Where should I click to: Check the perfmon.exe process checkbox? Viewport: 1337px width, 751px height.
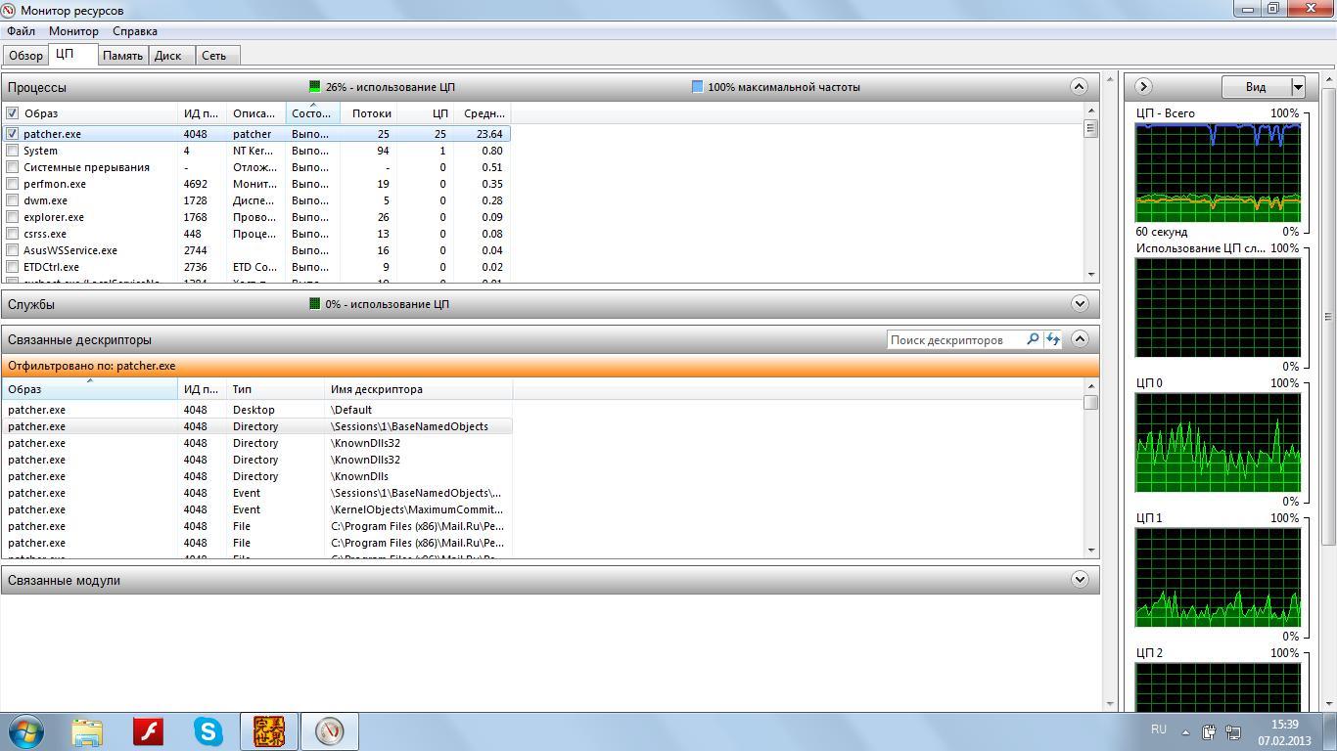tap(13, 184)
